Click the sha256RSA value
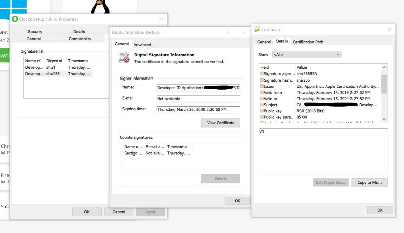Screen dimensions: 404x233 [307, 74]
